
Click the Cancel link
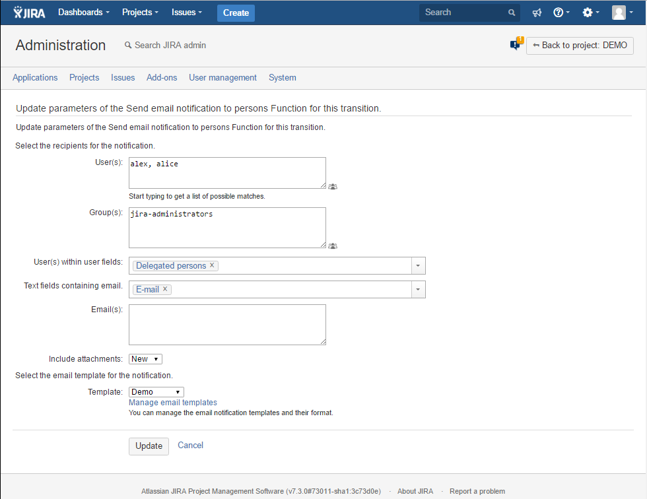(190, 446)
